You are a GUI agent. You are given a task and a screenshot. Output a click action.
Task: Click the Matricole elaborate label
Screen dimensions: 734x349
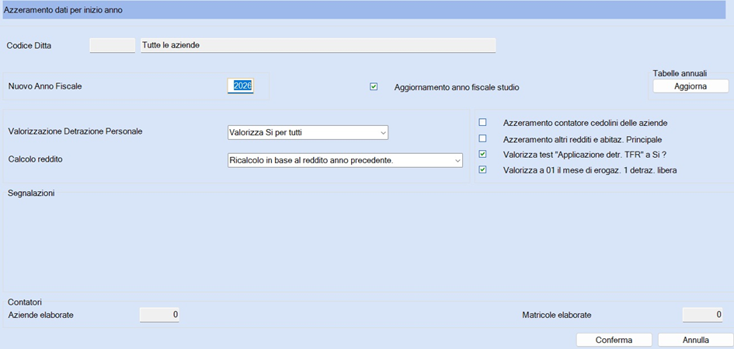click(557, 316)
